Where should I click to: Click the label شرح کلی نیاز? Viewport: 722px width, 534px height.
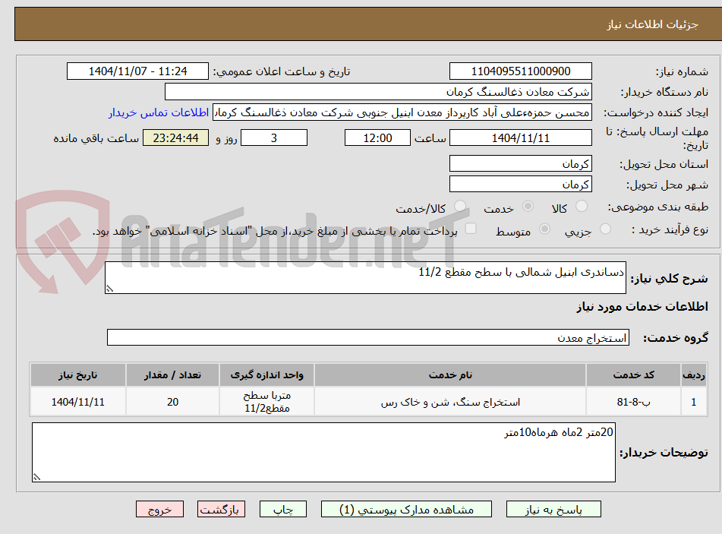[669, 278]
